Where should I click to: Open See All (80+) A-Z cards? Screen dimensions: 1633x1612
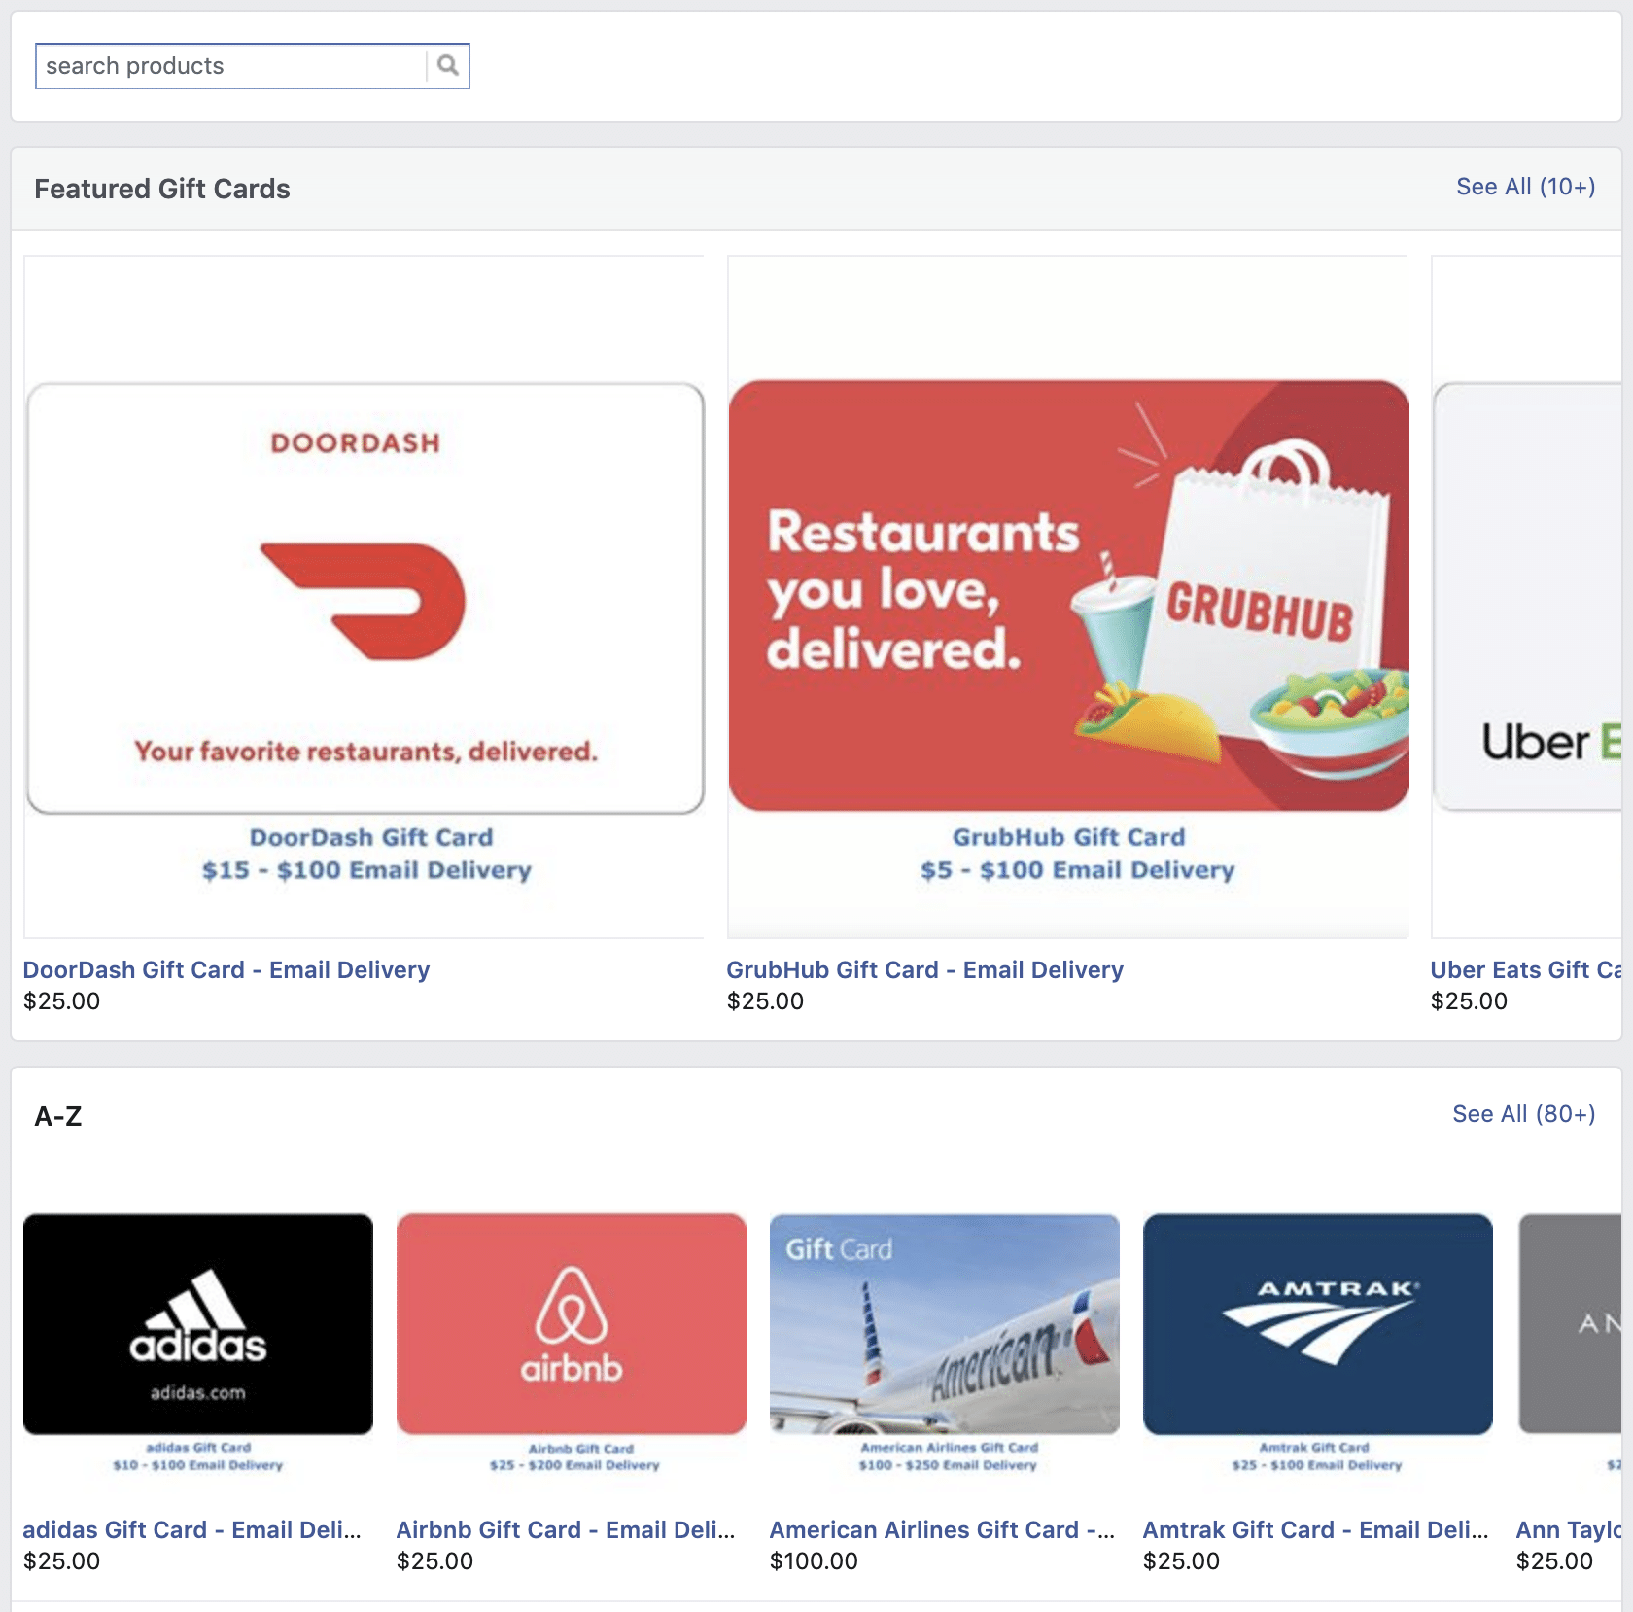pyautogui.click(x=1523, y=1113)
